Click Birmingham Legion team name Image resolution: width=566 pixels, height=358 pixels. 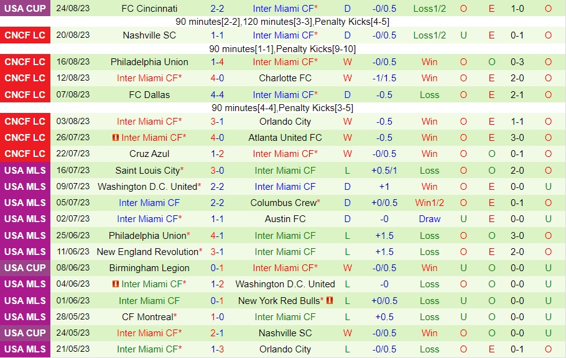(x=149, y=268)
